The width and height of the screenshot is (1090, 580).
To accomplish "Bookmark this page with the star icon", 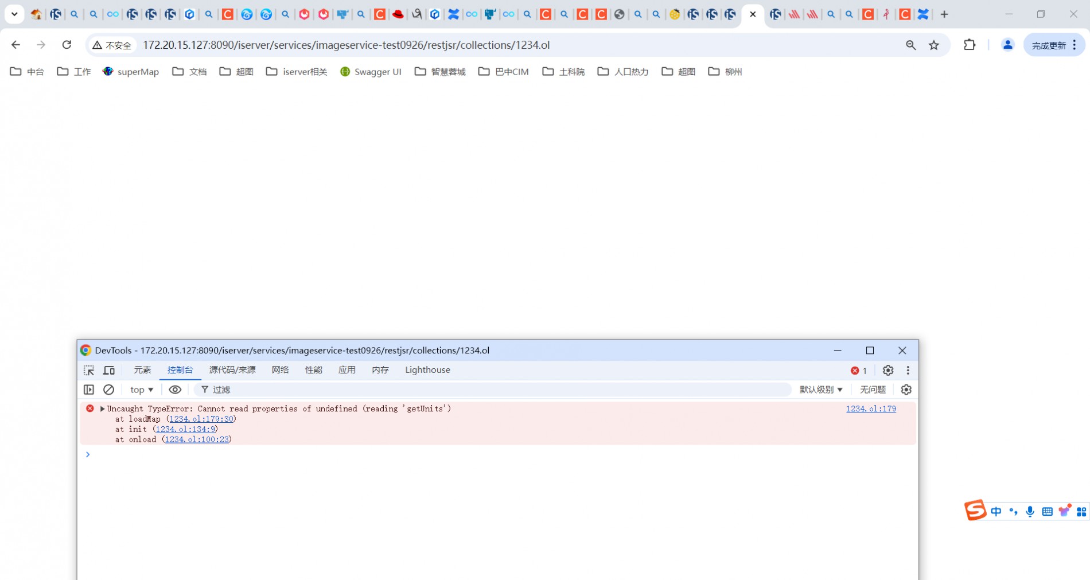I will [x=934, y=45].
